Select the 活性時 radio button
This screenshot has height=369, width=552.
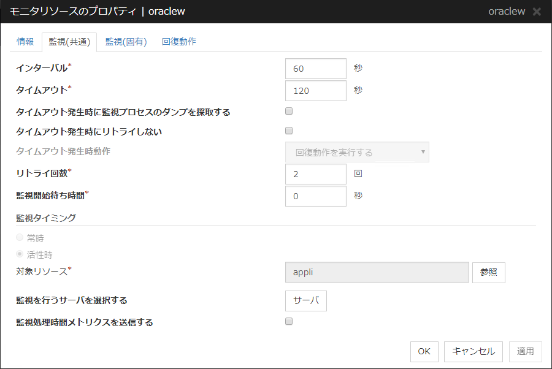19,254
